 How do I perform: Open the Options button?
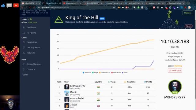tap(188, 13)
